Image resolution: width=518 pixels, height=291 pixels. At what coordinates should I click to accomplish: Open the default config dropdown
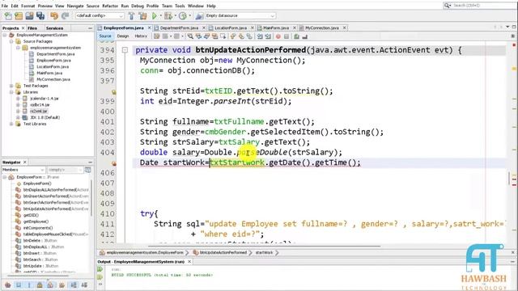(x=100, y=15)
